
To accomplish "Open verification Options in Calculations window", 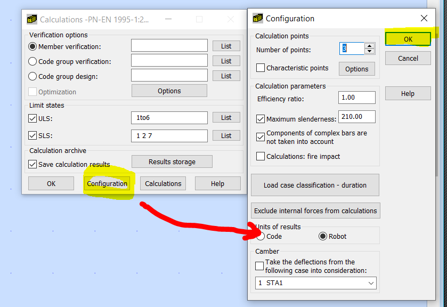I will pos(169,91).
